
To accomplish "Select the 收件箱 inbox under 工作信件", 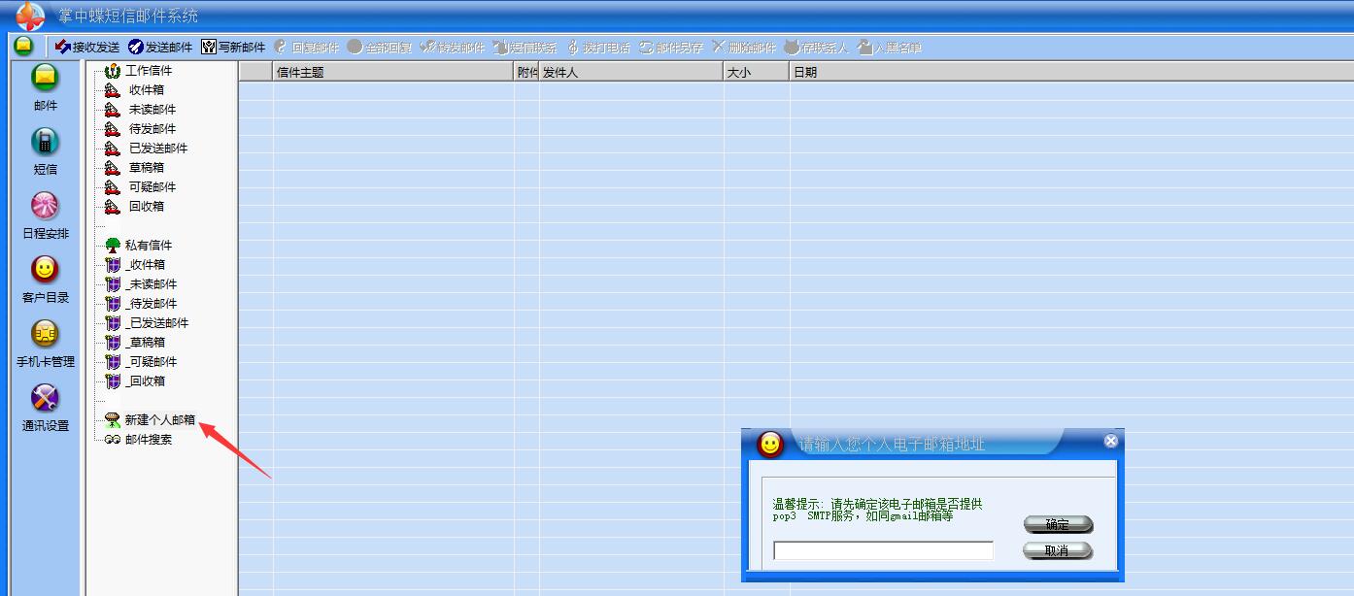I will coord(146,90).
